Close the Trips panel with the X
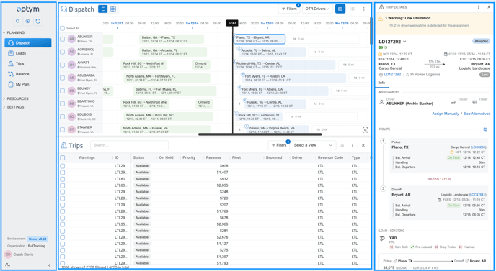496x271 pixels. [363, 145]
